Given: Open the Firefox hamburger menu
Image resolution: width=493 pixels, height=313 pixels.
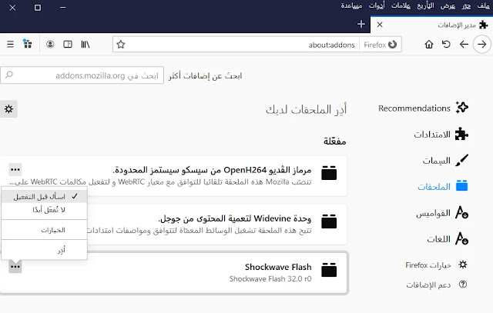Looking at the screenshot, I should [x=10, y=45].
